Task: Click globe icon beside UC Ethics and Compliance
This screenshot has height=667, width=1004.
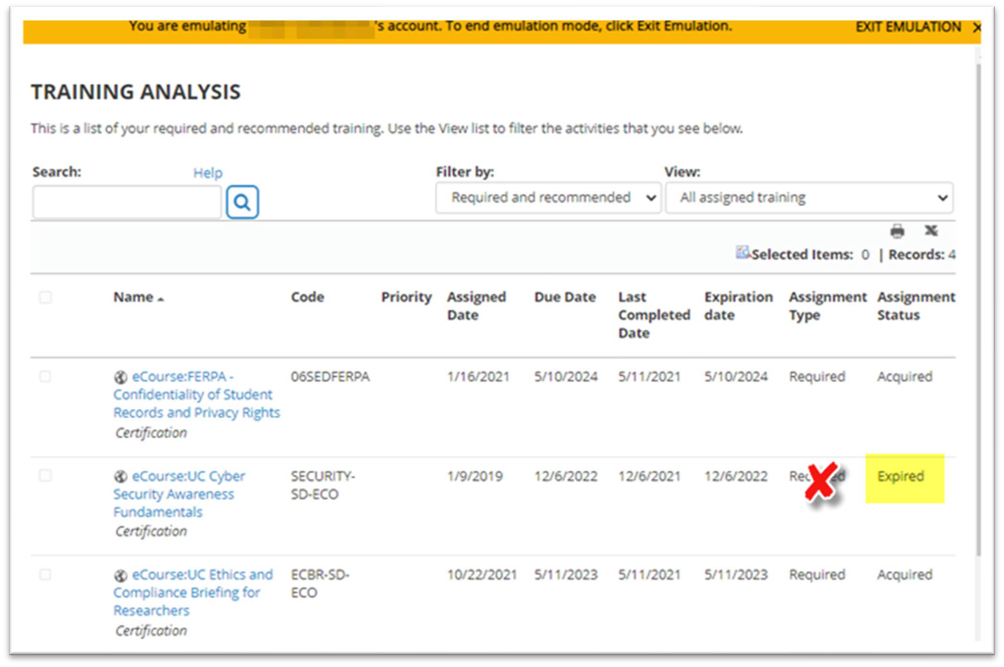Action: [121, 575]
